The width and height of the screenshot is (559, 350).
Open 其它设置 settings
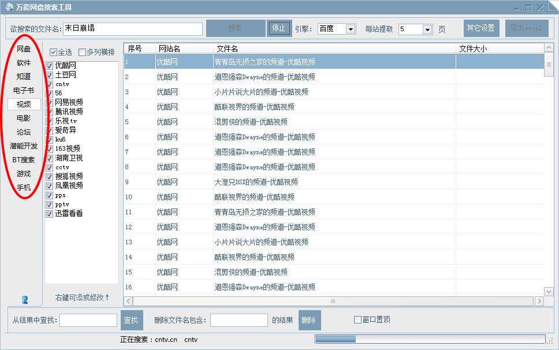(x=481, y=28)
